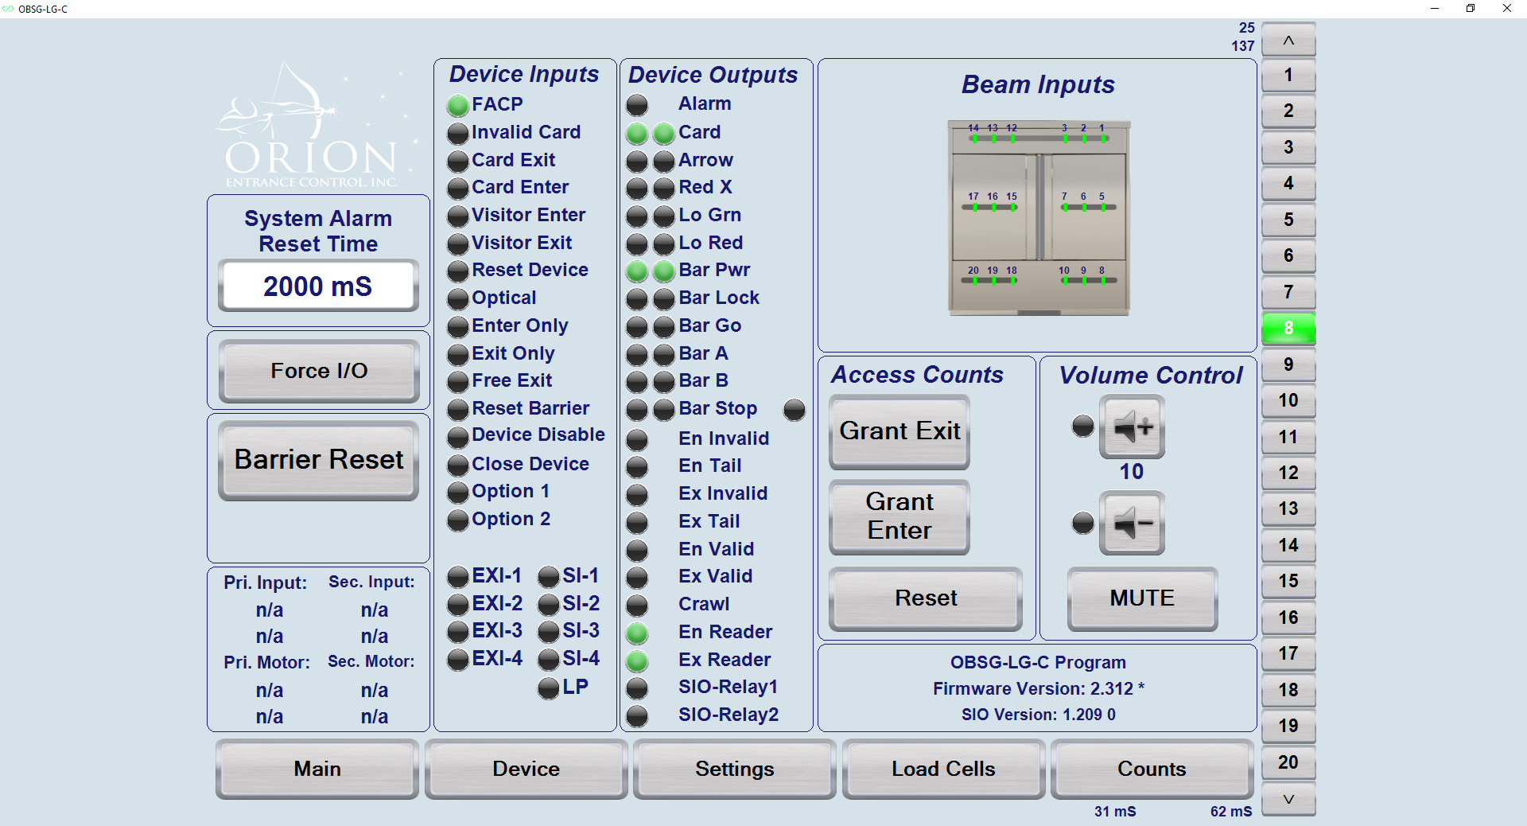Viewport: 1527px width, 826px height.
Task: Click the indicator right of Bar Stop
Action: click(794, 410)
